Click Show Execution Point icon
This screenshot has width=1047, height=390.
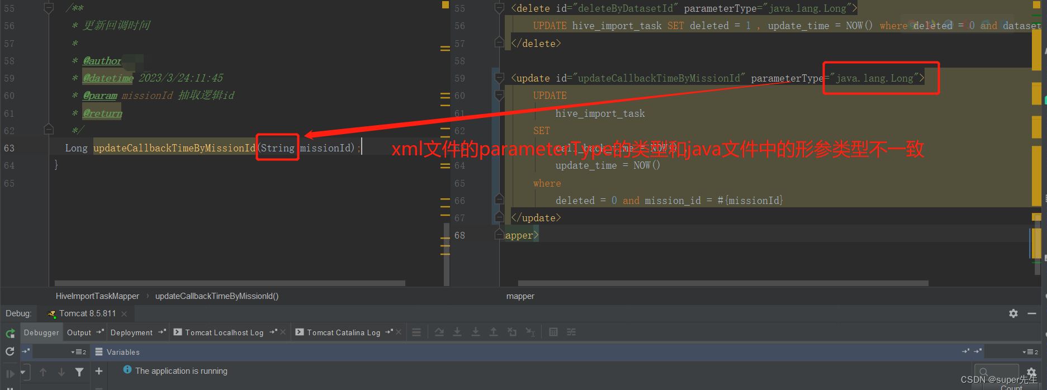coord(416,332)
